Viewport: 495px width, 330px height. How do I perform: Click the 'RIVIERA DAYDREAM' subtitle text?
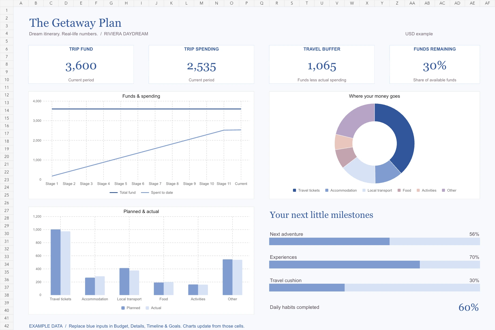click(126, 34)
